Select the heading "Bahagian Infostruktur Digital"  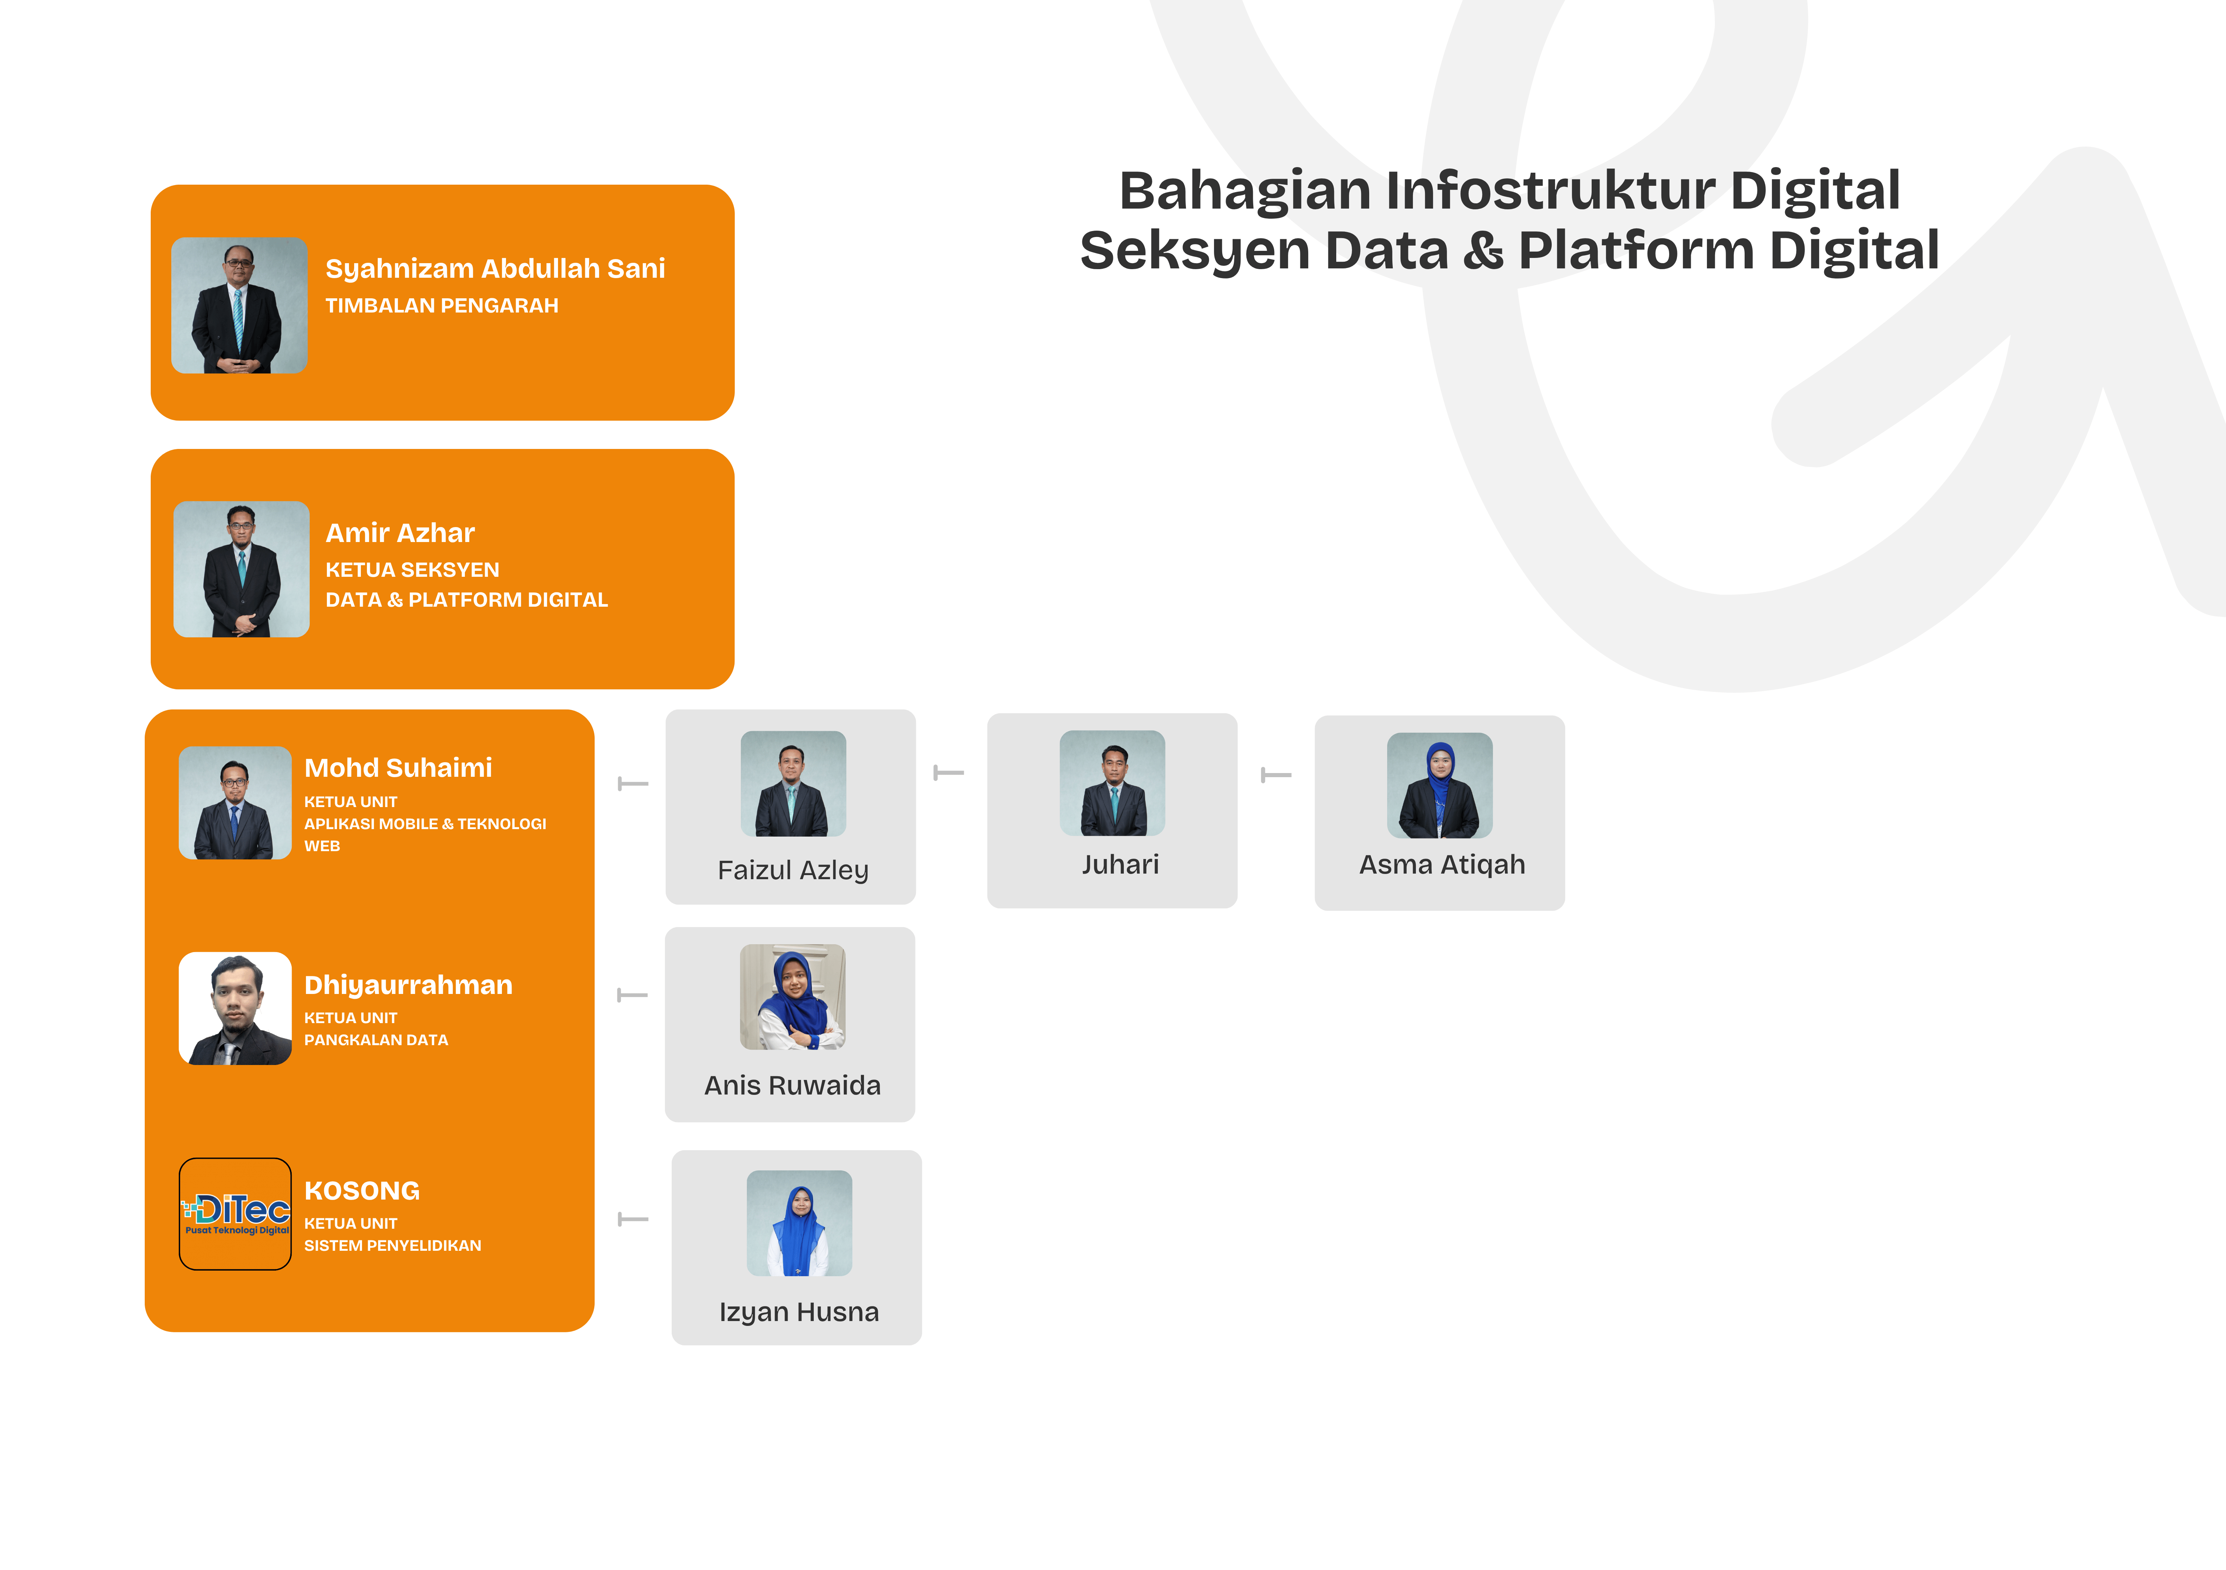pos(1509,192)
